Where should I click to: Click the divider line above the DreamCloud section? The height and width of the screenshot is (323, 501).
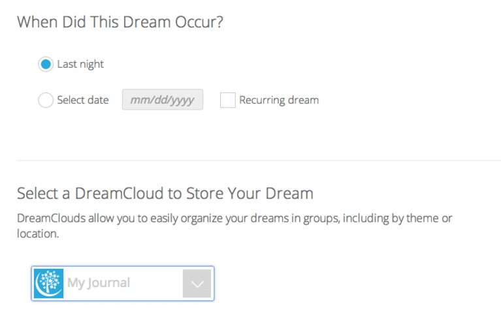[x=259, y=161]
